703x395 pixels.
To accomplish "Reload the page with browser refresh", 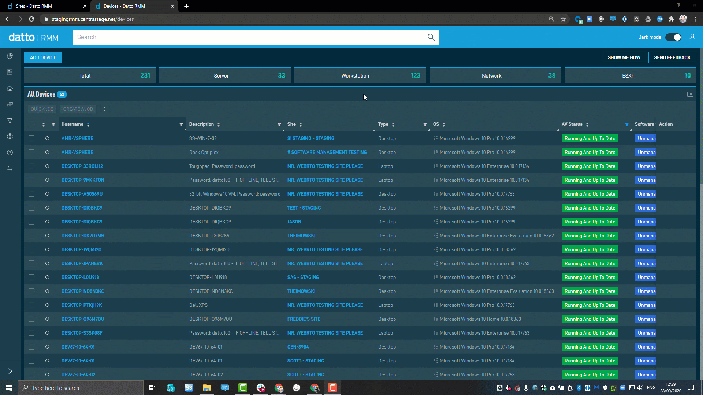I will click(31, 19).
